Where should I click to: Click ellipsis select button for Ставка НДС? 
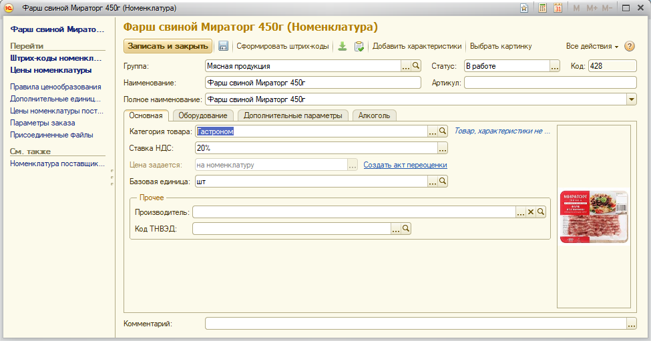coord(443,148)
